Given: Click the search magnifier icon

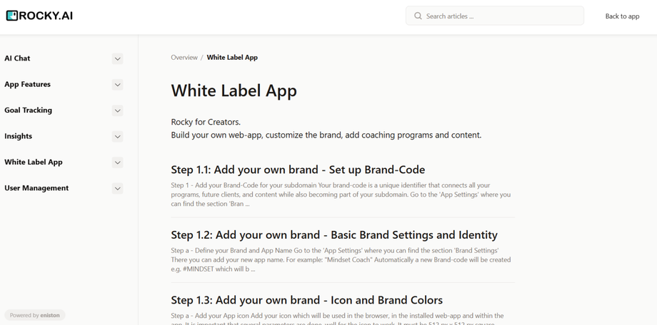Looking at the screenshot, I should point(418,16).
